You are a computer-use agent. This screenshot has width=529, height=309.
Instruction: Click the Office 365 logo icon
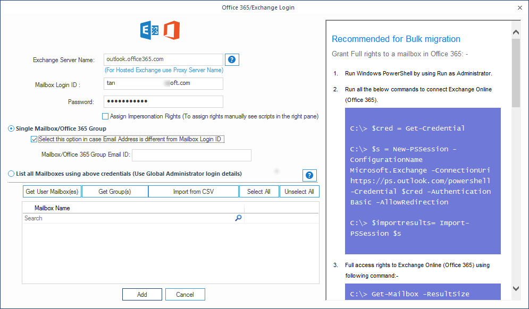coord(172,30)
